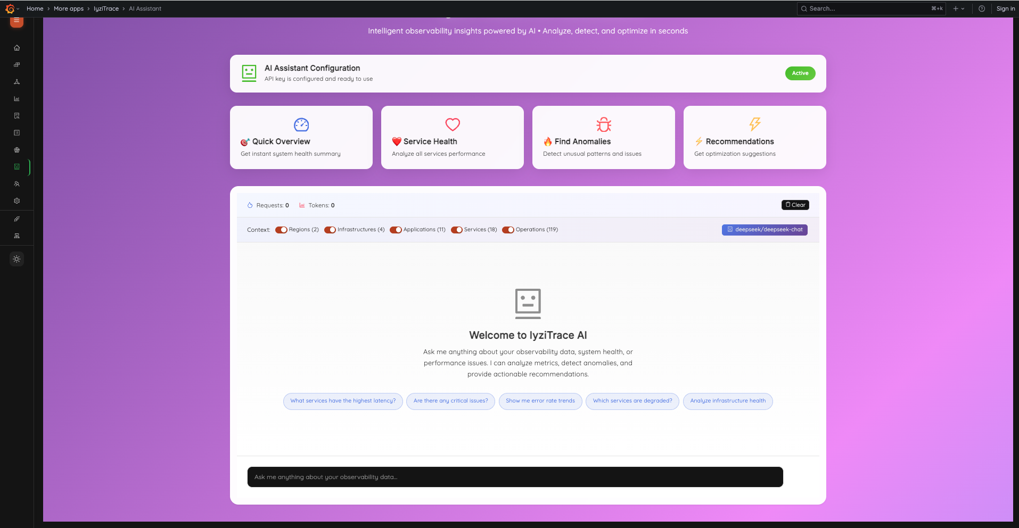Open the Administration gear icon in the sidebar

click(17, 201)
